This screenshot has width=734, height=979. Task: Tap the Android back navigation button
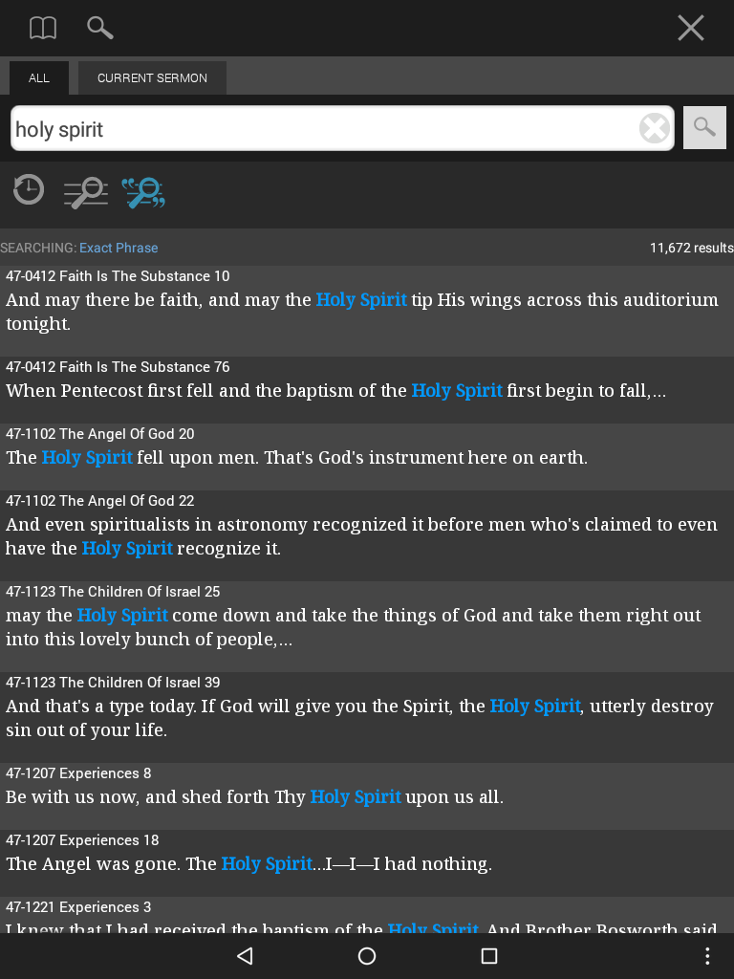[x=246, y=956]
